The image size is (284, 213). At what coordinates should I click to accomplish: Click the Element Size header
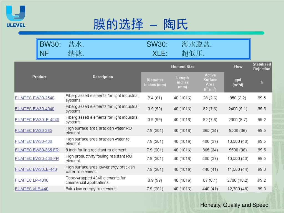point(182,67)
